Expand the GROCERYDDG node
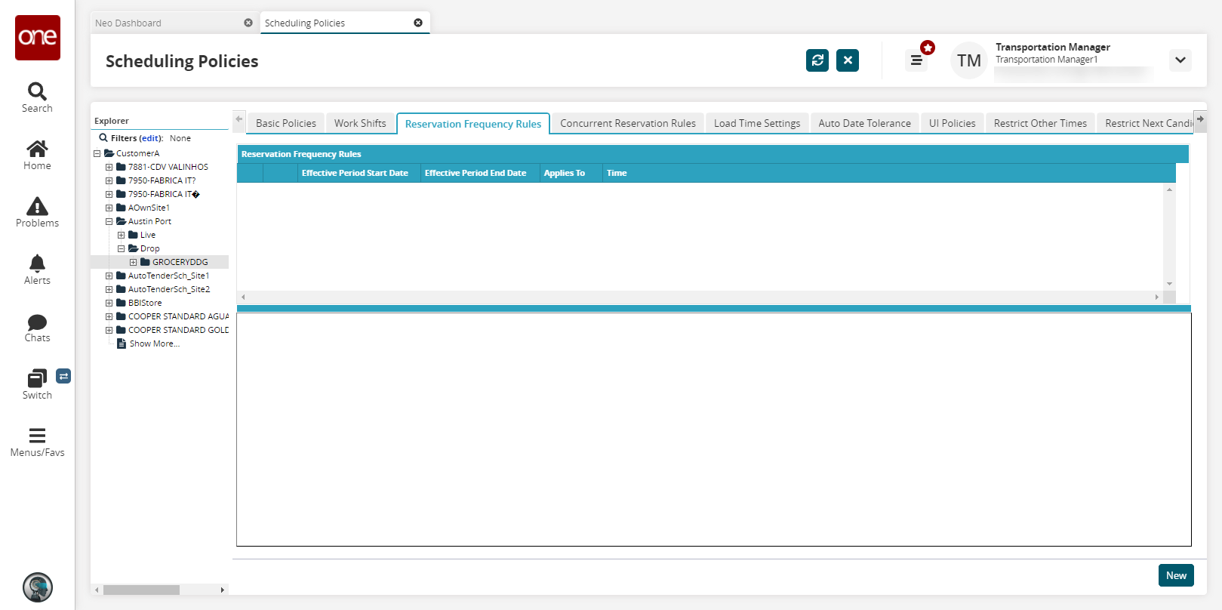This screenshot has height=610, width=1222. (134, 262)
